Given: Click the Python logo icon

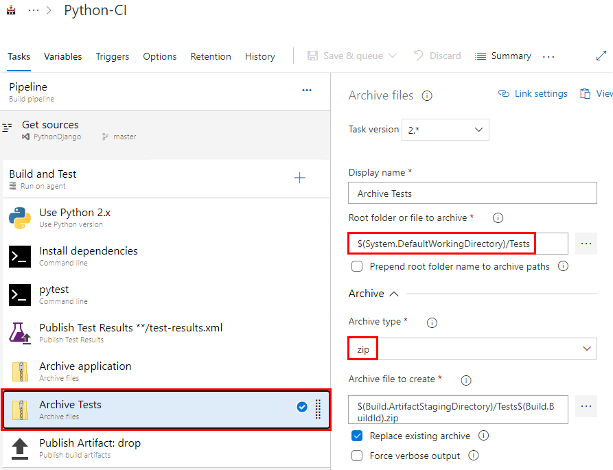Looking at the screenshot, I should click(x=20, y=218).
